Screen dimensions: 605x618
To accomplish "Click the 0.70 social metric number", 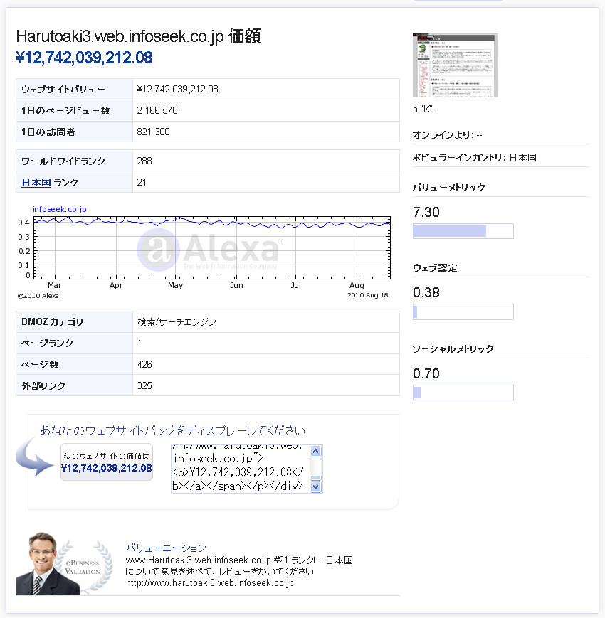I will click(x=426, y=373).
